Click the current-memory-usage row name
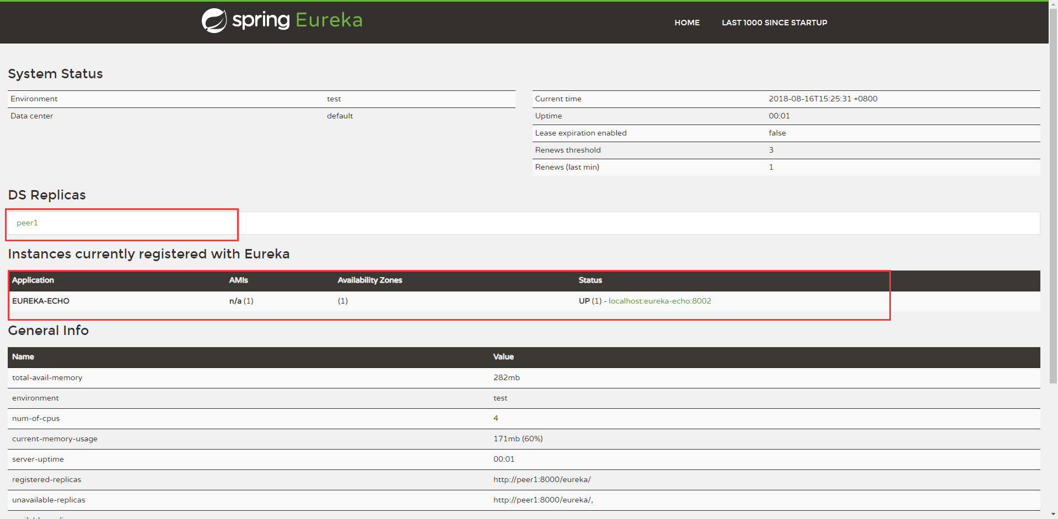1058x519 pixels. (55, 439)
